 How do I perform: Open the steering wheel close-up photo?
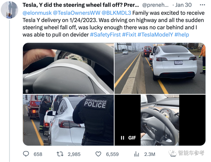tap(68, 68)
